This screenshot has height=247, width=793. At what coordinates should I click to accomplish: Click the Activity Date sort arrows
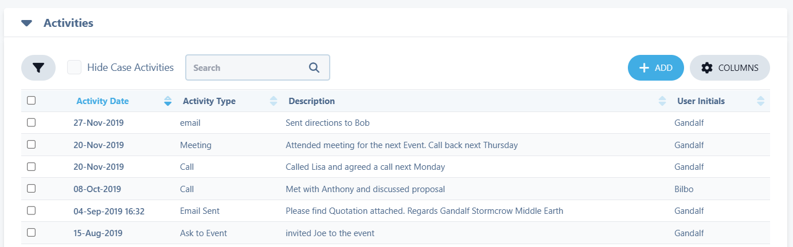[x=168, y=101]
